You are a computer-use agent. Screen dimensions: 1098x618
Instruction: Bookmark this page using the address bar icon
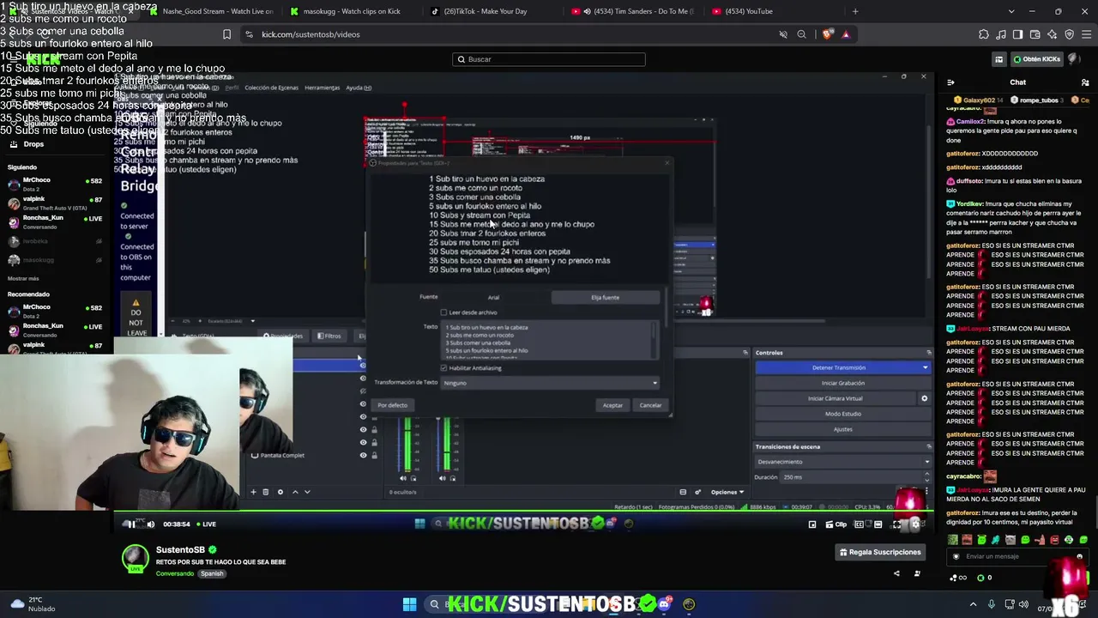(x=226, y=34)
